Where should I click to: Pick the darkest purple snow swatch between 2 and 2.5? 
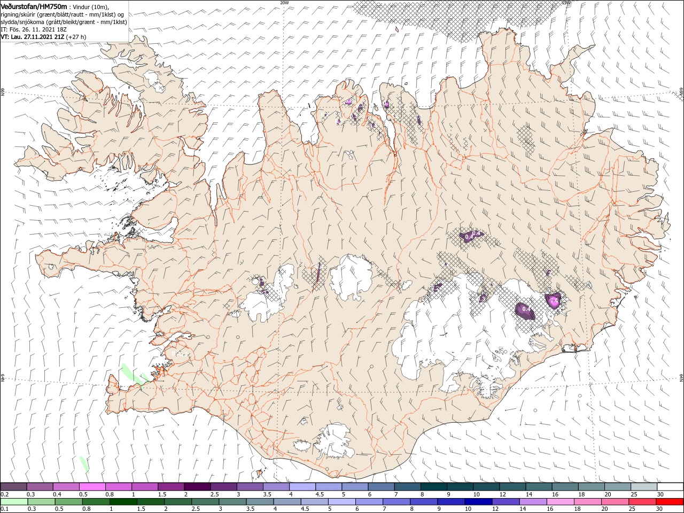[x=197, y=487]
